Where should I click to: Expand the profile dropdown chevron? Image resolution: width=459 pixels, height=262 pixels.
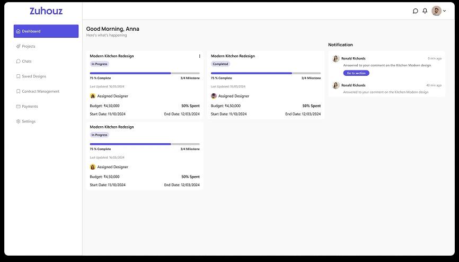pos(444,11)
